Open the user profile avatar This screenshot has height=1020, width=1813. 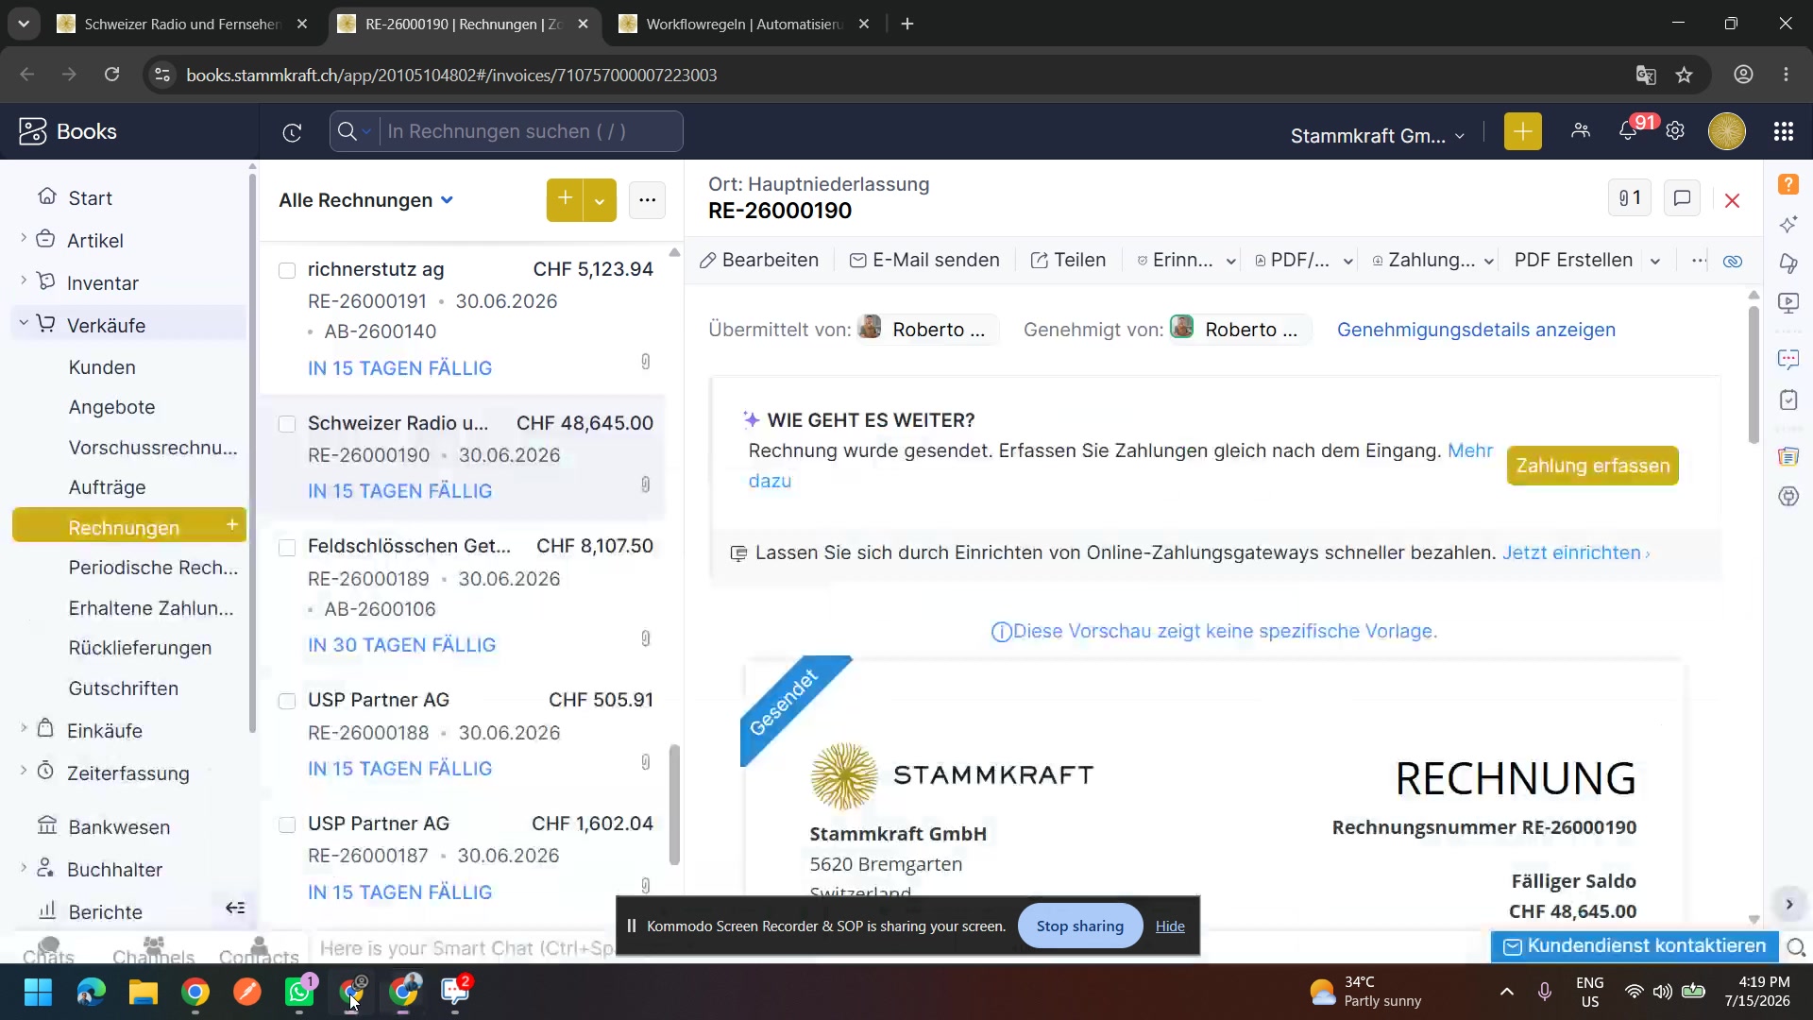point(1727,132)
